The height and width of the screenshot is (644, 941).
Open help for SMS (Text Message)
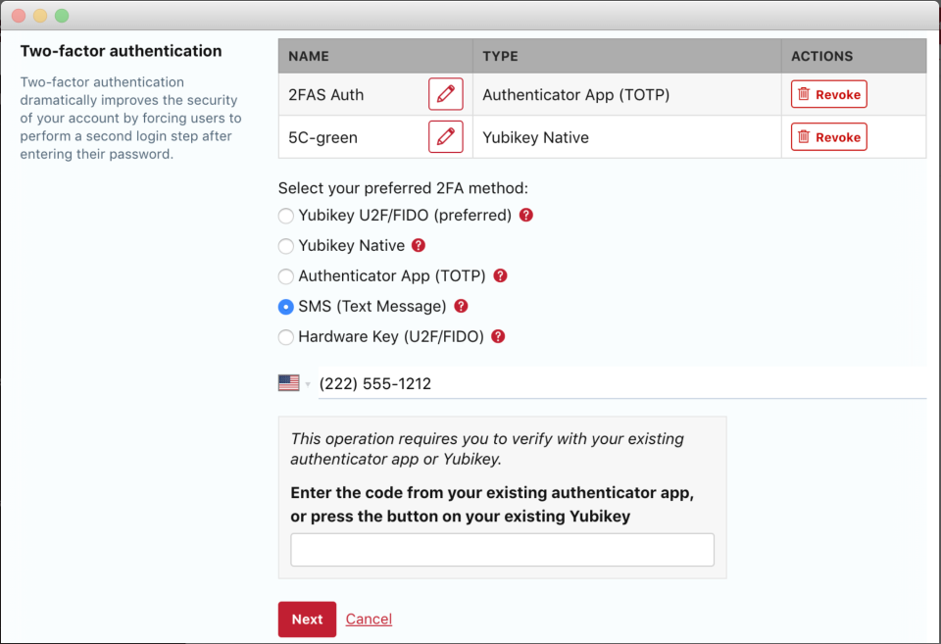coord(461,307)
